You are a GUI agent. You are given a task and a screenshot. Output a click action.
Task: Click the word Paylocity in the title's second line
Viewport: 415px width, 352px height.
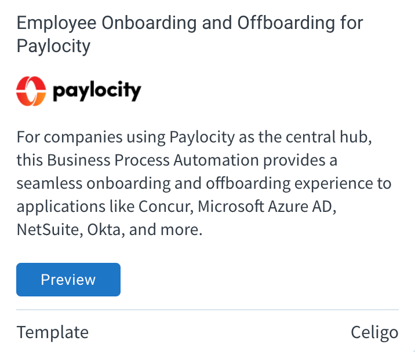(x=53, y=46)
